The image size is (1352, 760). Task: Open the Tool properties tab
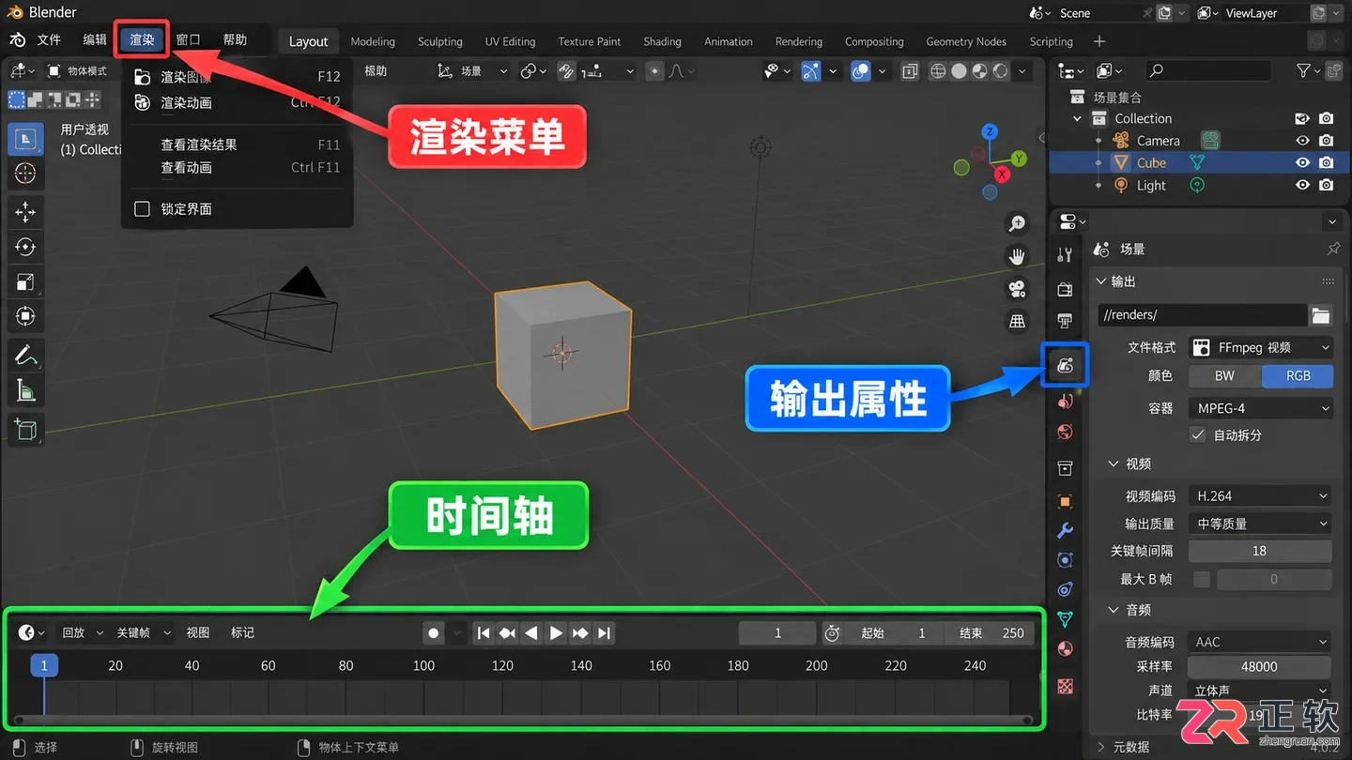(x=1065, y=255)
